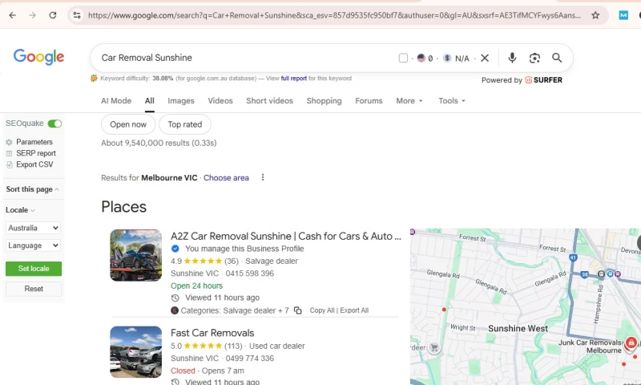641x385 pixels.
Task: Switch to AI Mode tab
Action: click(116, 101)
